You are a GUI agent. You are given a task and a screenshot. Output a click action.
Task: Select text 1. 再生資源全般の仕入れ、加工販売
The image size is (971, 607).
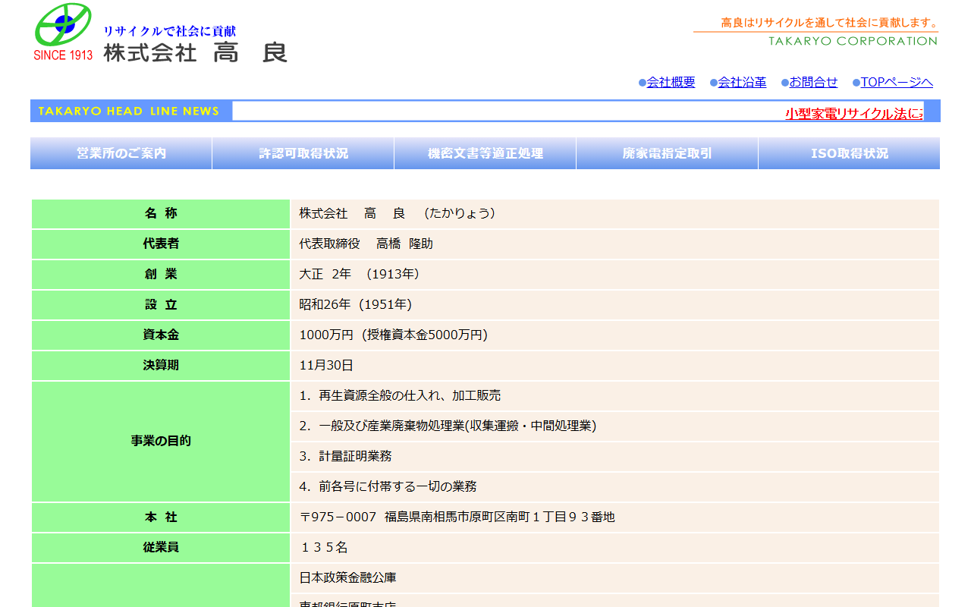400,395
